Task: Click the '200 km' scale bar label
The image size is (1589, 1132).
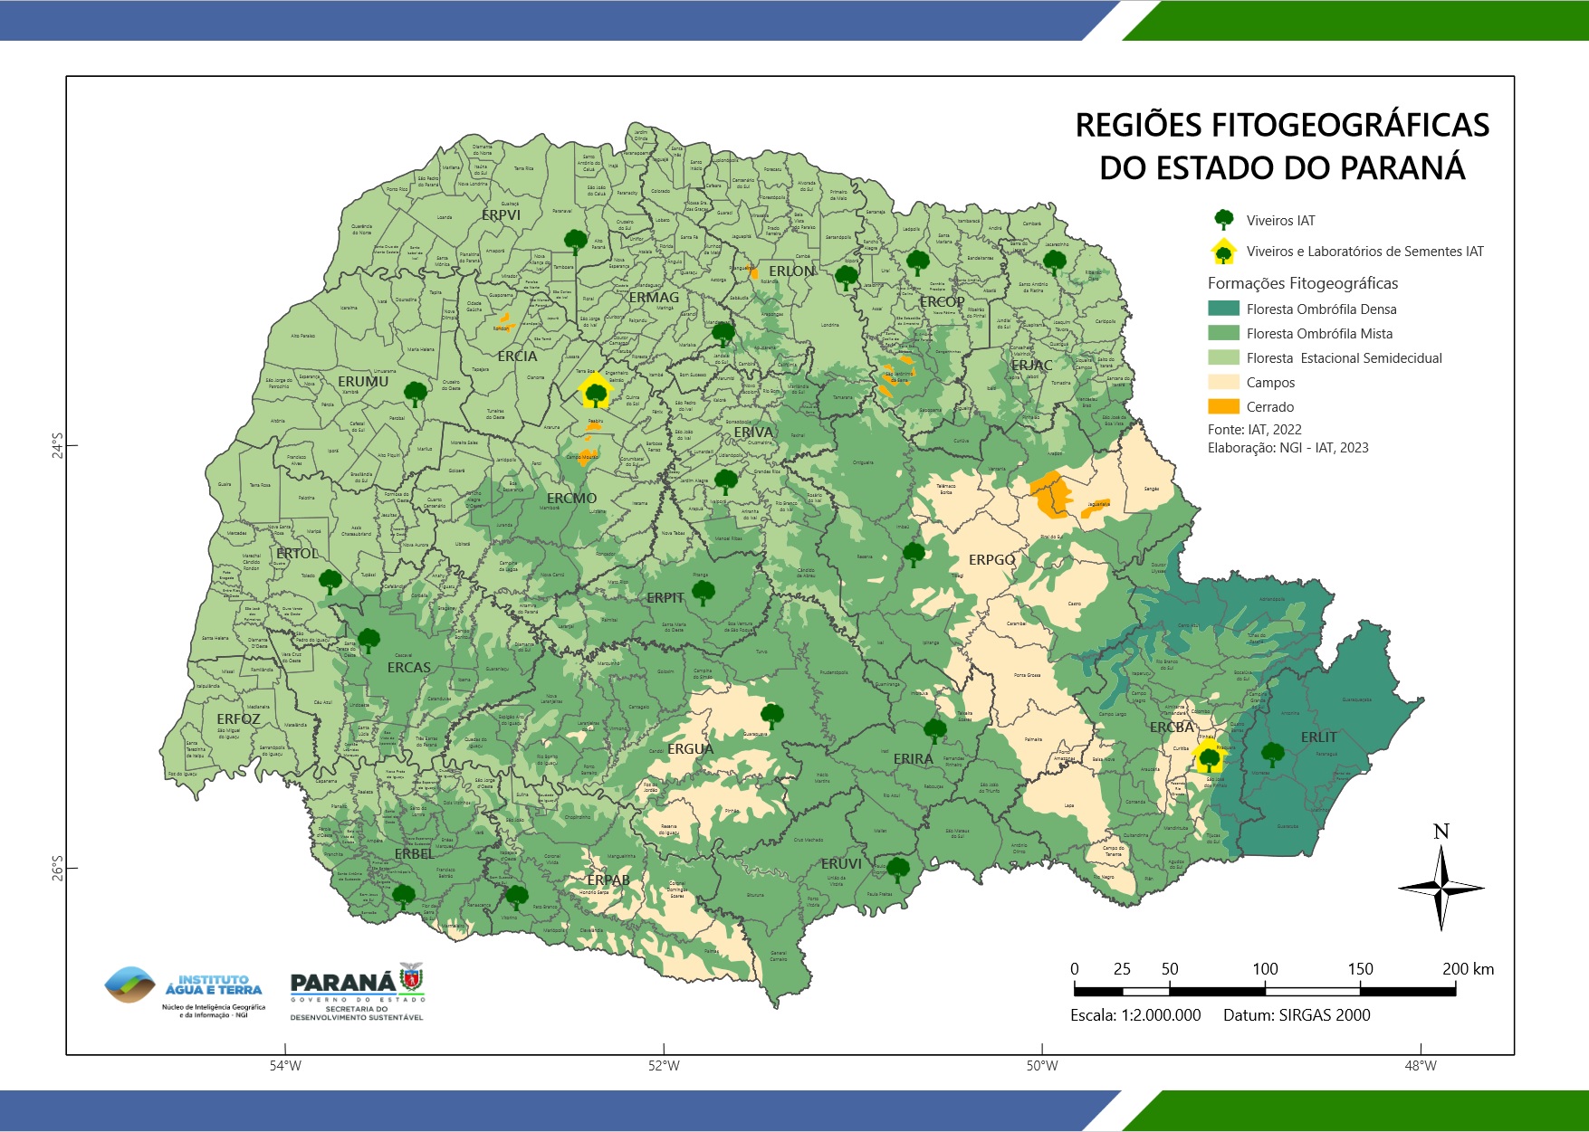Action: pyautogui.click(x=1469, y=969)
